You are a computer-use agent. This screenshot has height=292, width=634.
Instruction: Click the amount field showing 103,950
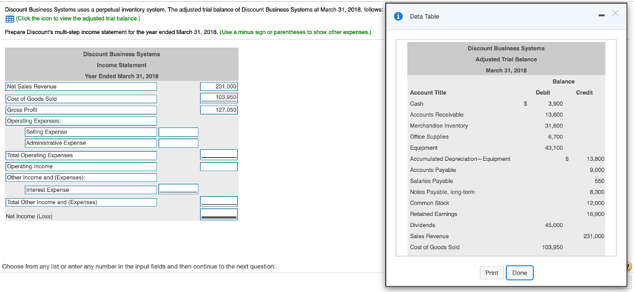coord(219,97)
